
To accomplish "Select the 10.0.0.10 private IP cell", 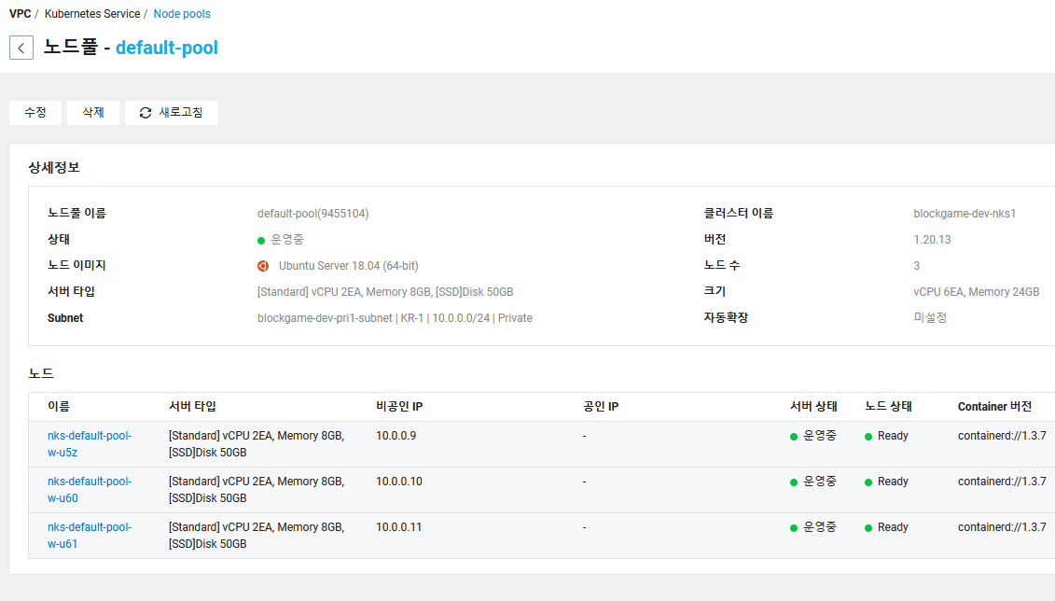I will pos(399,482).
